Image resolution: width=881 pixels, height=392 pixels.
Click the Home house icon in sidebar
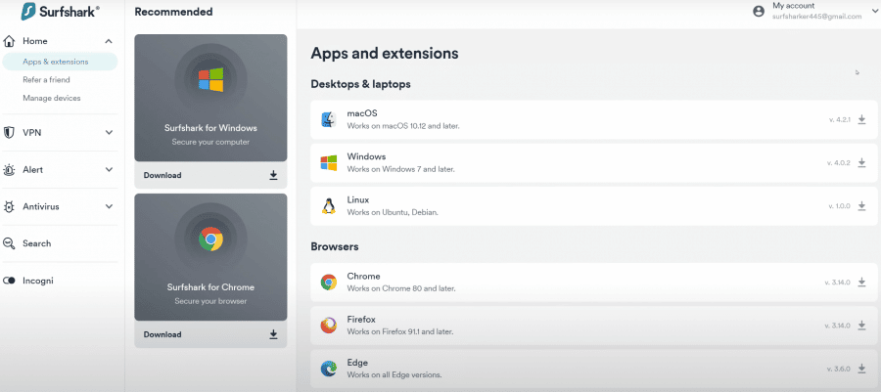point(9,41)
